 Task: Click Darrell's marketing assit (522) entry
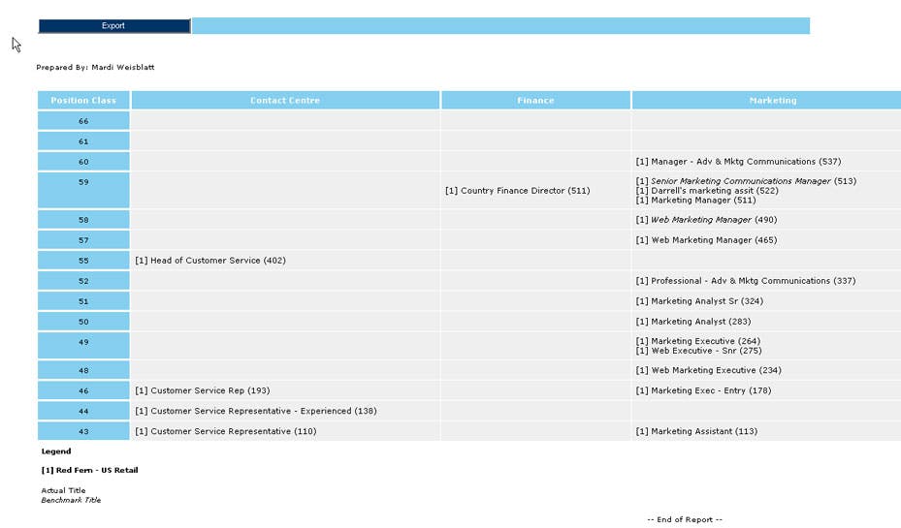(x=707, y=191)
